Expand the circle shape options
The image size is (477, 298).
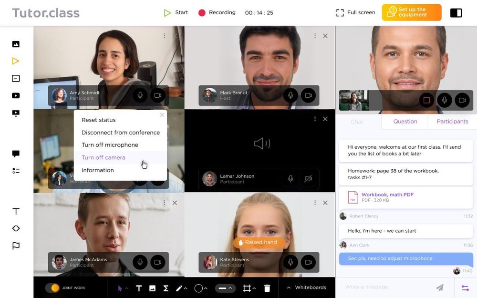point(206,288)
